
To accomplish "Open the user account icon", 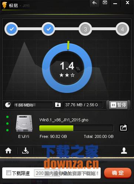I will point(124,150).
